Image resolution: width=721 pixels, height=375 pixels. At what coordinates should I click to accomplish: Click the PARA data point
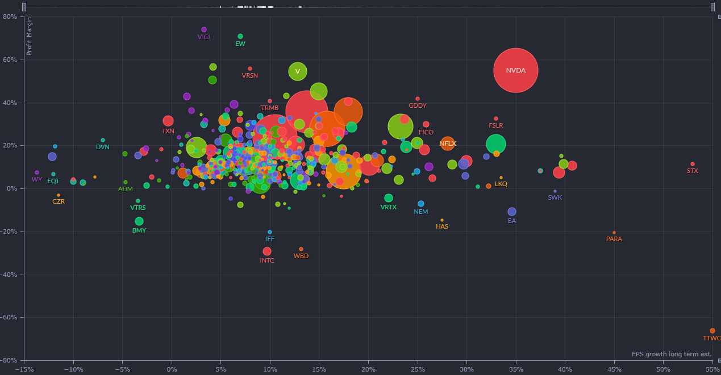[x=614, y=233]
